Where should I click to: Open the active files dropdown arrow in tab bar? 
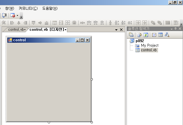click(x=116, y=30)
